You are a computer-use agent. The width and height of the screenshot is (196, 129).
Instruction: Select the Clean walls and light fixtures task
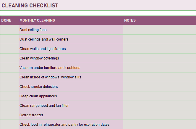pyautogui.click(x=43, y=49)
